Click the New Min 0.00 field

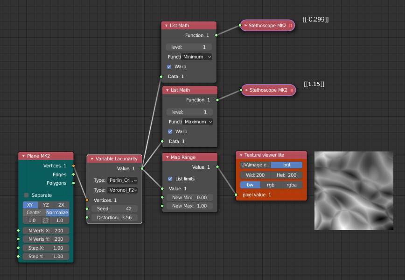click(x=190, y=197)
